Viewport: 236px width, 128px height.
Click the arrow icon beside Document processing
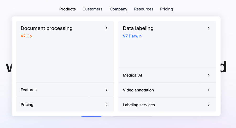pyautogui.click(x=106, y=28)
